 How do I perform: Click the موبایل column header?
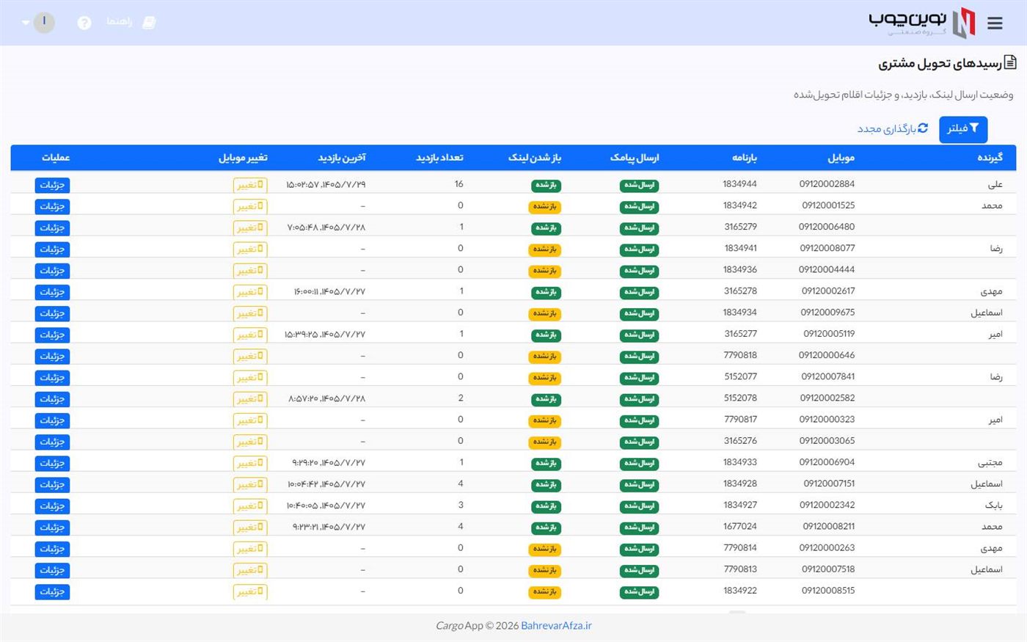pyautogui.click(x=841, y=158)
